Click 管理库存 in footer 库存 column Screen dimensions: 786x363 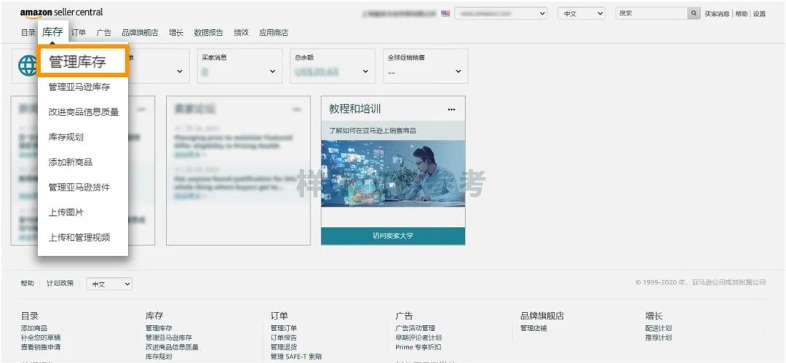(159, 328)
